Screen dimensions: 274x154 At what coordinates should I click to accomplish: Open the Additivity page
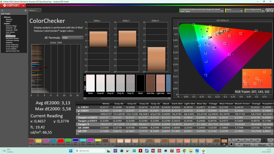click(9, 43)
